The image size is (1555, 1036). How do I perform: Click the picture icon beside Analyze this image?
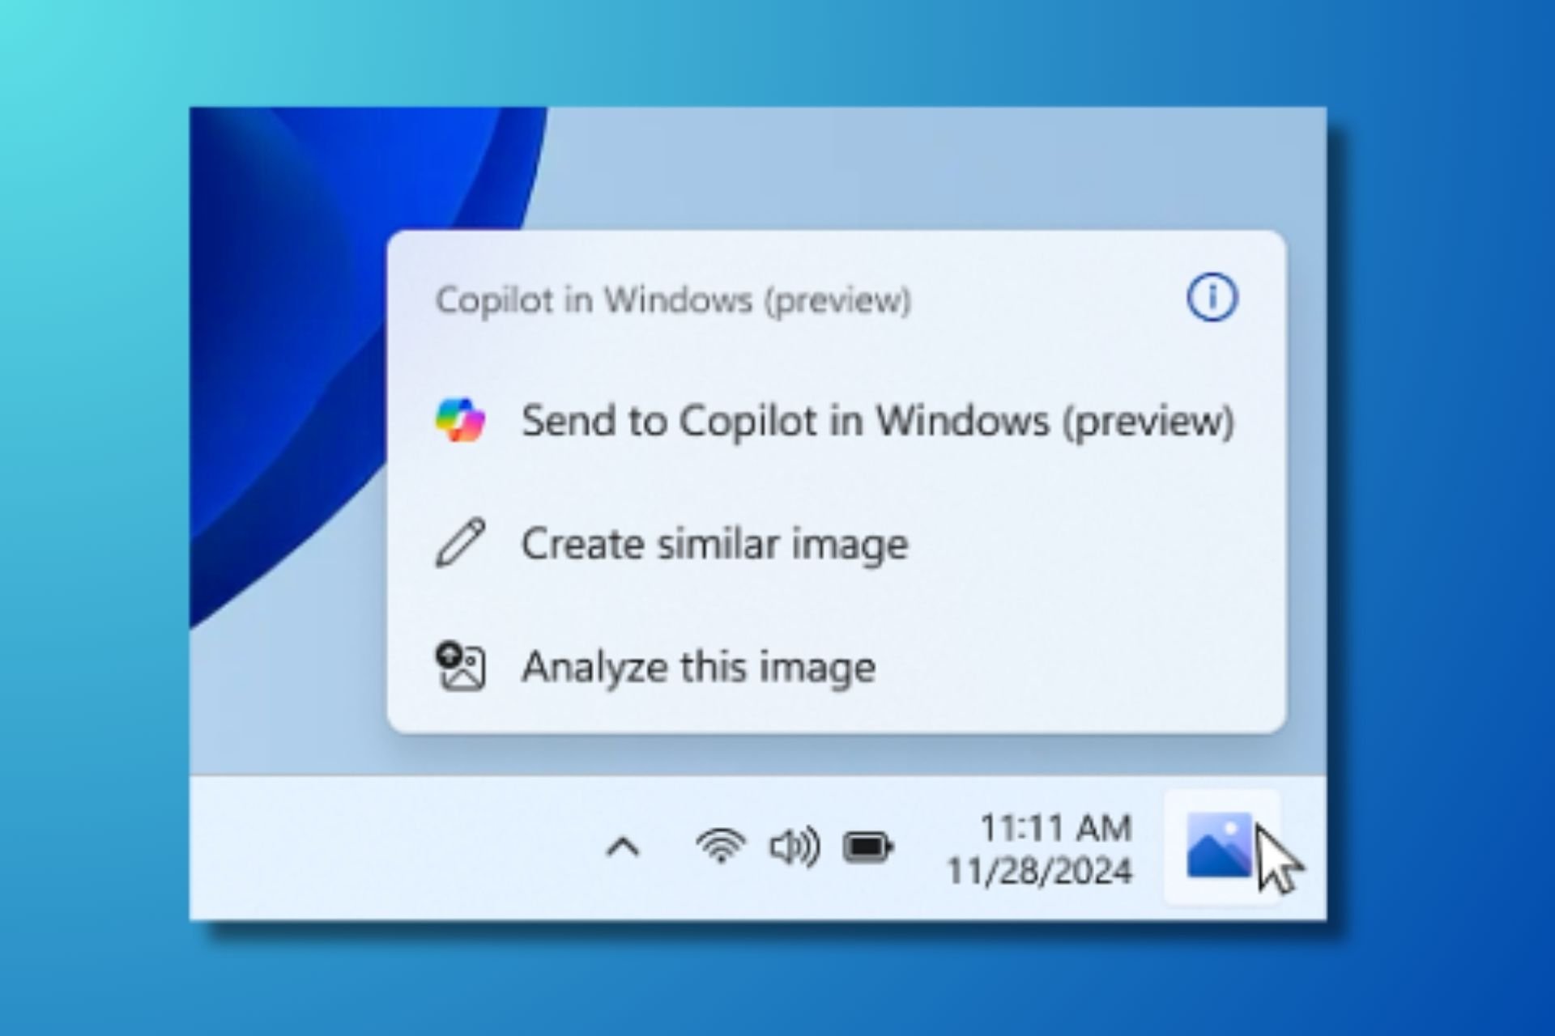click(x=460, y=666)
